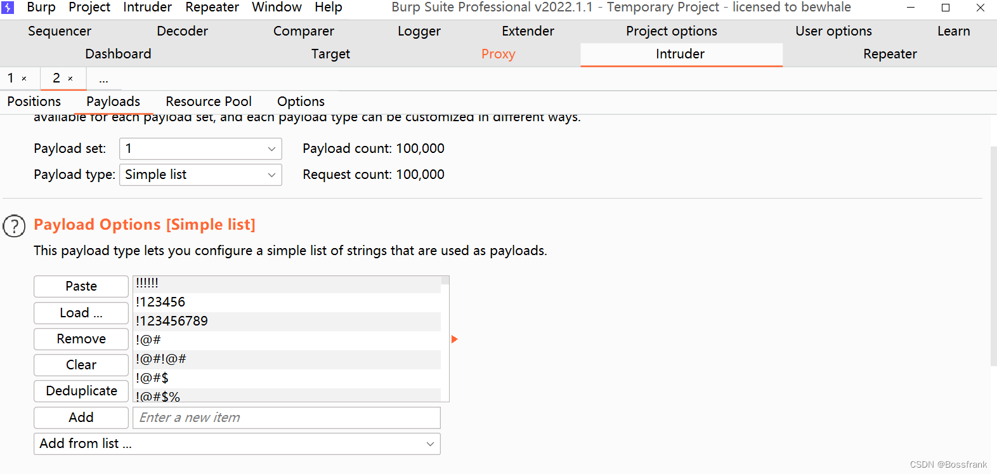The height and width of the screenshot is (474, 997).
Task: Click the Remove button
Action: click(x=81, y=339)
